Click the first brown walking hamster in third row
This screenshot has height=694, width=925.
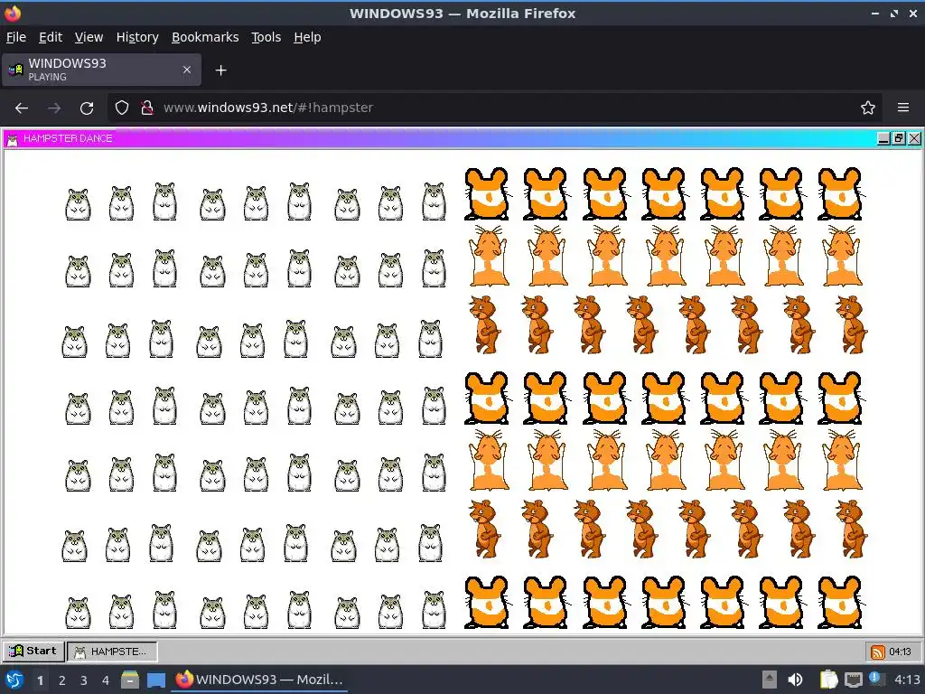click(x=485, y=324)
